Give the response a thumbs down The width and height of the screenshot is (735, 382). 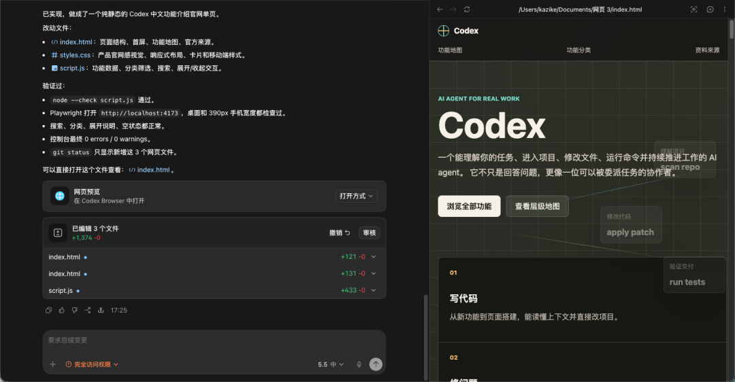(x=75, y=311)
